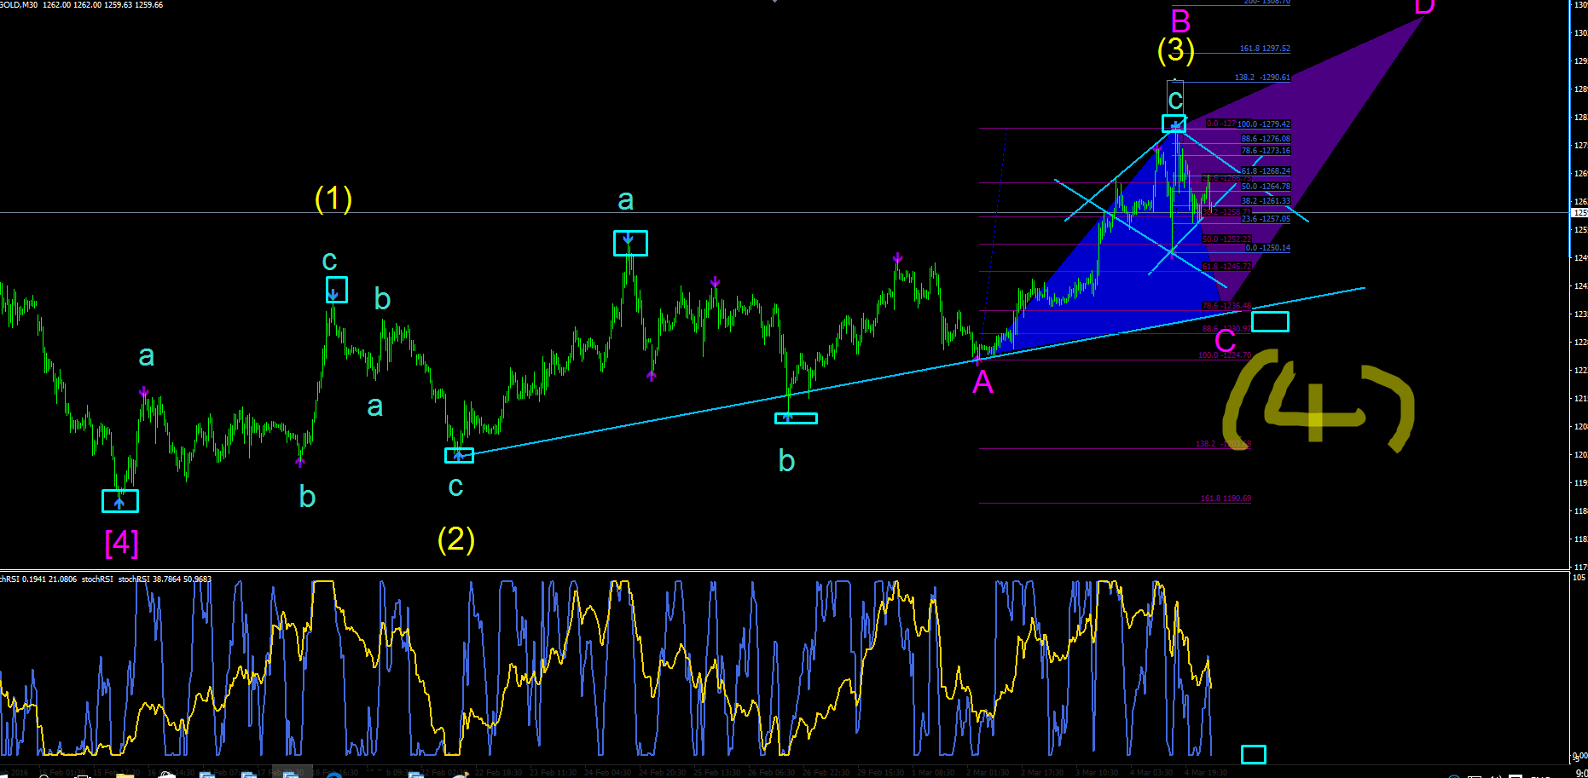Select cyan rectangle in the stochRSI window
1588x778 pixels.
coord(1253,754)
